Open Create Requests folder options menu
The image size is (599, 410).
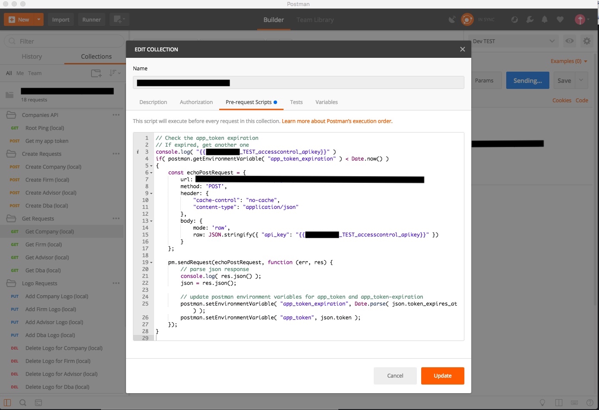(x=116, y=154)
